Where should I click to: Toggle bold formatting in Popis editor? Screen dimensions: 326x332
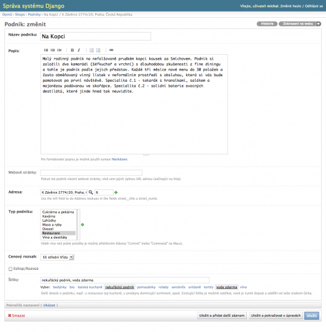tap(72, 50)
